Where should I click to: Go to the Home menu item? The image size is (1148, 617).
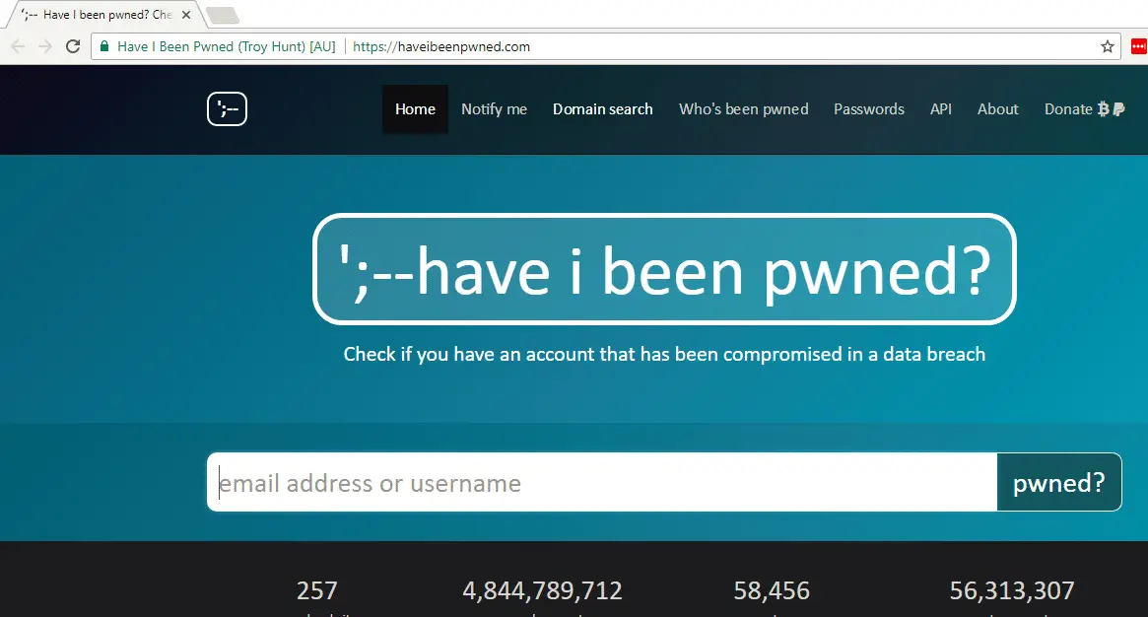(415, 109)
